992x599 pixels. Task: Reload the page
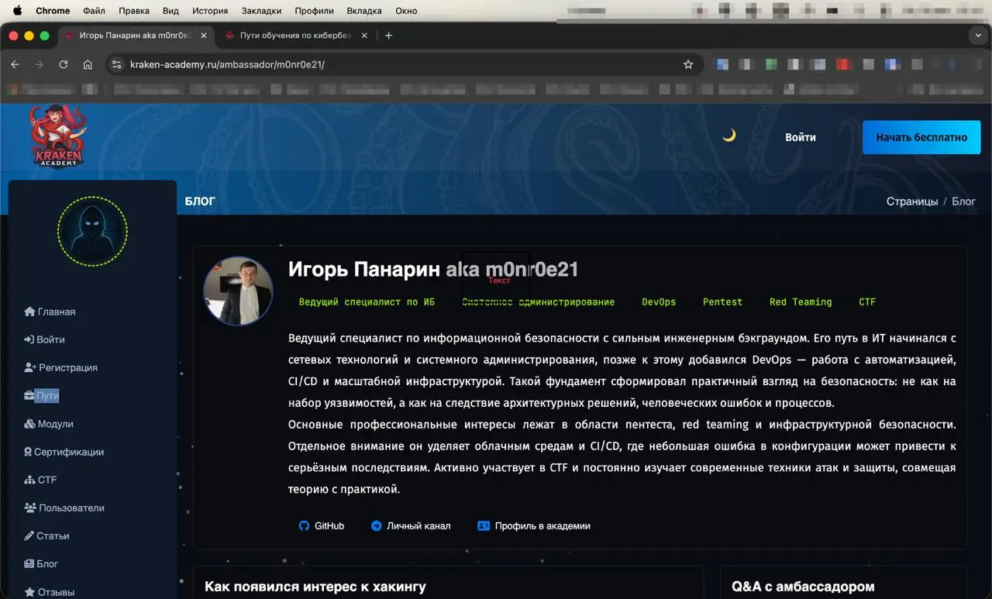coord(64,64)
